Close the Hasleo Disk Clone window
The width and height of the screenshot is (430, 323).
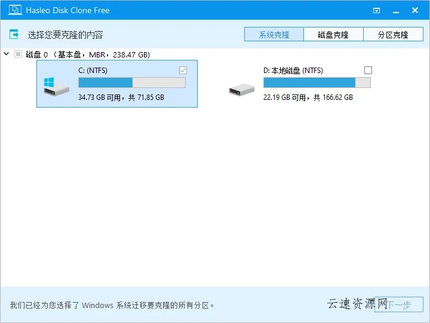[x=415, y=10]
